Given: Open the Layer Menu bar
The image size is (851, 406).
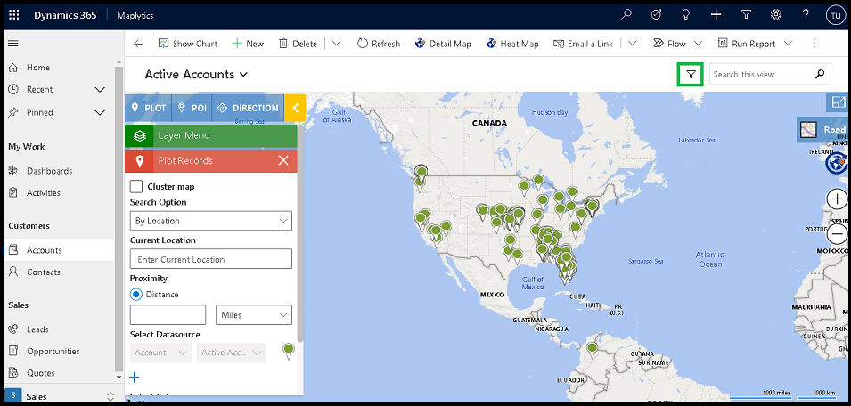Looking at the screenshot, I should coord(211,135).
